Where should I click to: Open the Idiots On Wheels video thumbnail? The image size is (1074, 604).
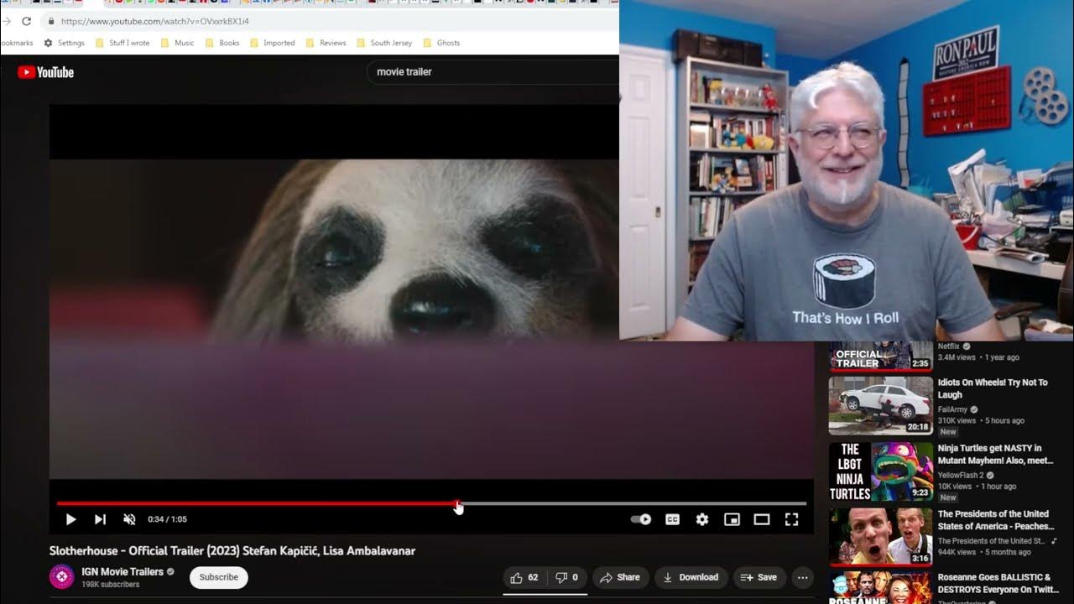pyautogui.click(x=880, y=406)
